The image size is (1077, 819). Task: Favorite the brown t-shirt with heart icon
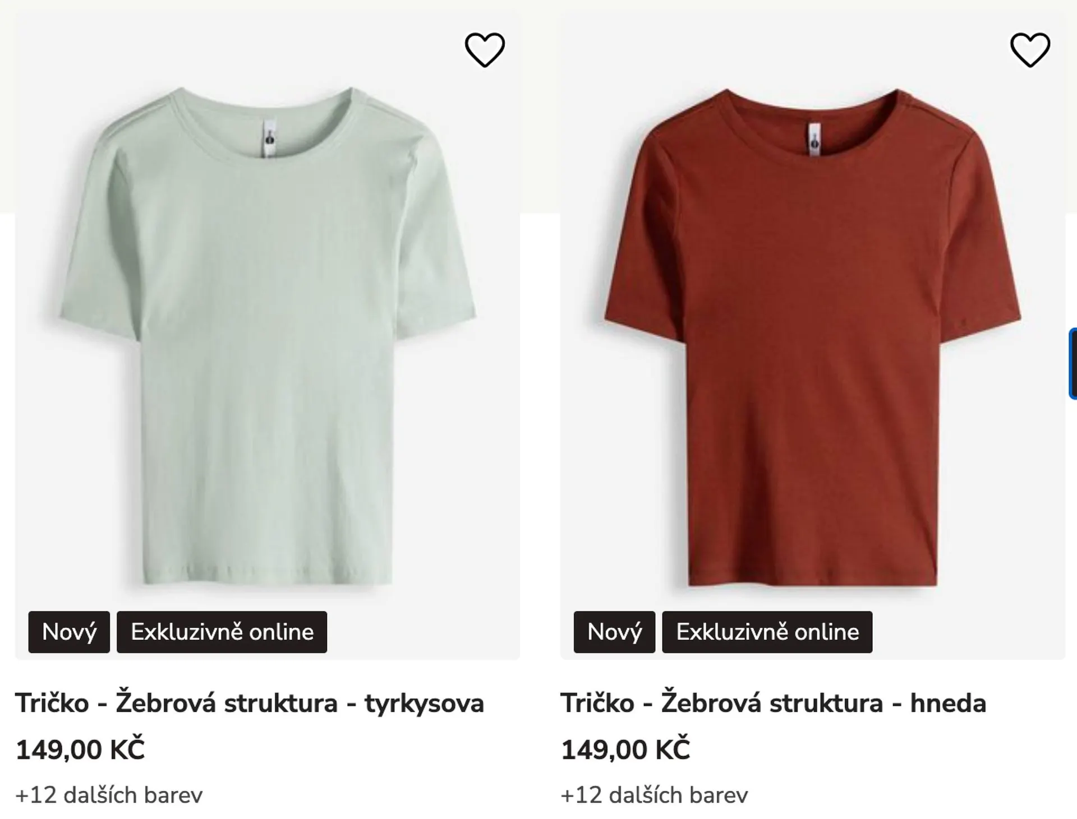(1030, 50)
